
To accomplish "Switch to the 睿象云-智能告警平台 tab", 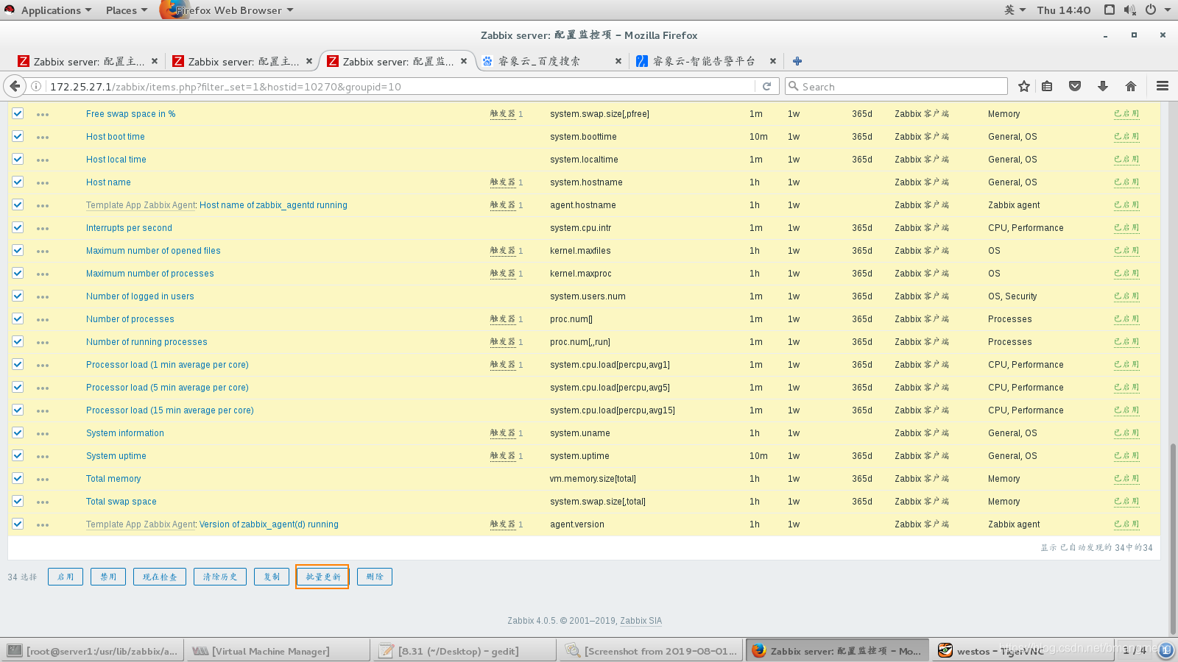I will 706,61.
